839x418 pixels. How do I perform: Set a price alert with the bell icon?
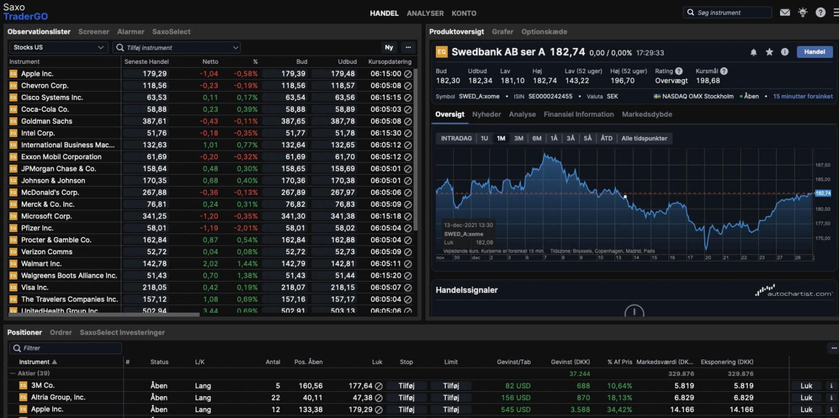tap(754, 52)
